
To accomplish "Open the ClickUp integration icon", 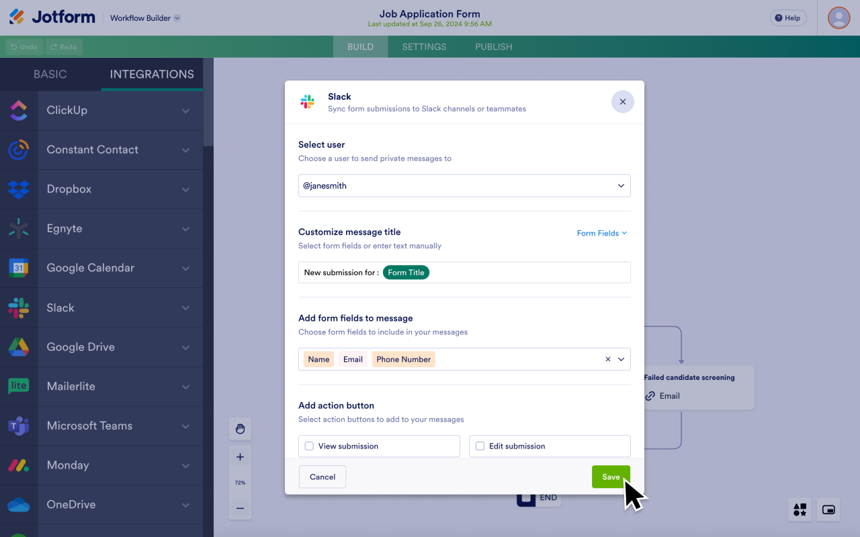I will point(19,110).
